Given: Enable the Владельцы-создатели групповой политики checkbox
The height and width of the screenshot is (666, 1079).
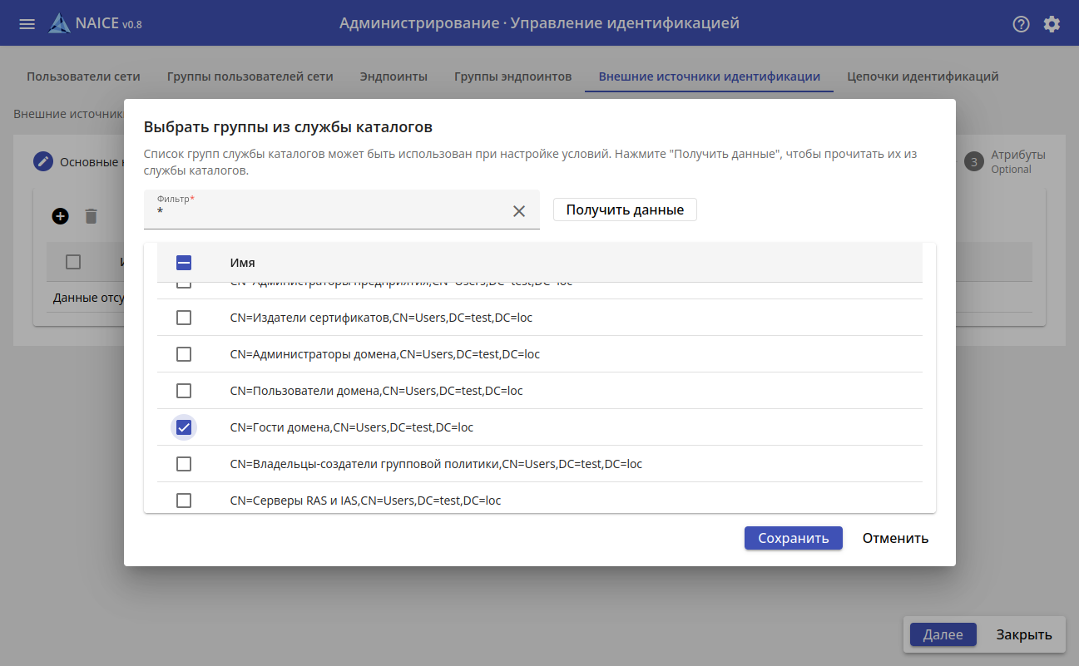Looking at the screenshot, I should coord(184,464).
